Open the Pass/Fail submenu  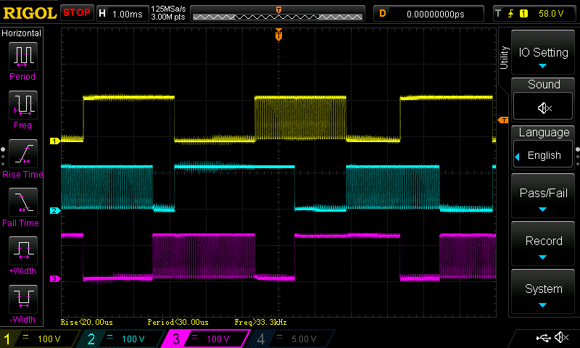coord(543,196)
